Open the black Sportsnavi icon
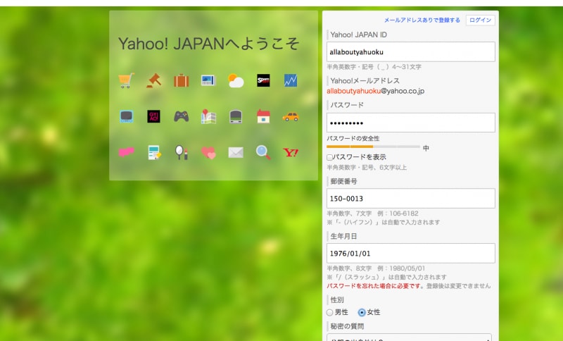Image resolution: width=563 pixels, height=341 pixels. (263, 80)
